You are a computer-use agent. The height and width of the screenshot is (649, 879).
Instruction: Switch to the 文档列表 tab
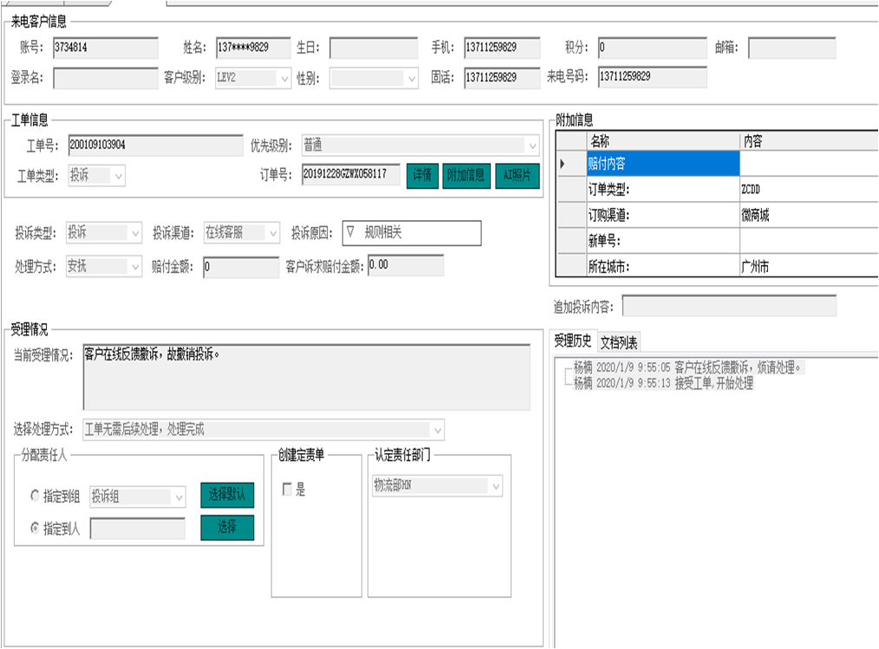point(619,342)
